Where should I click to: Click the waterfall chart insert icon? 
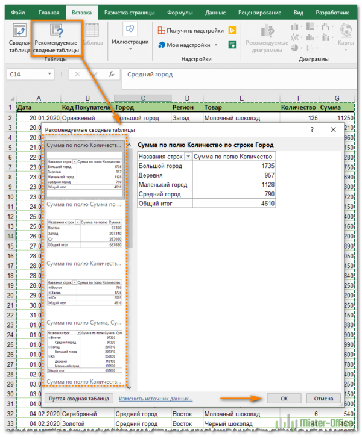326,26
